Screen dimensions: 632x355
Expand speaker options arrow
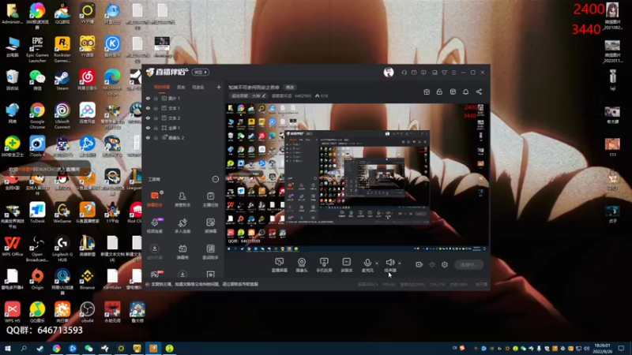coord(400,263)
